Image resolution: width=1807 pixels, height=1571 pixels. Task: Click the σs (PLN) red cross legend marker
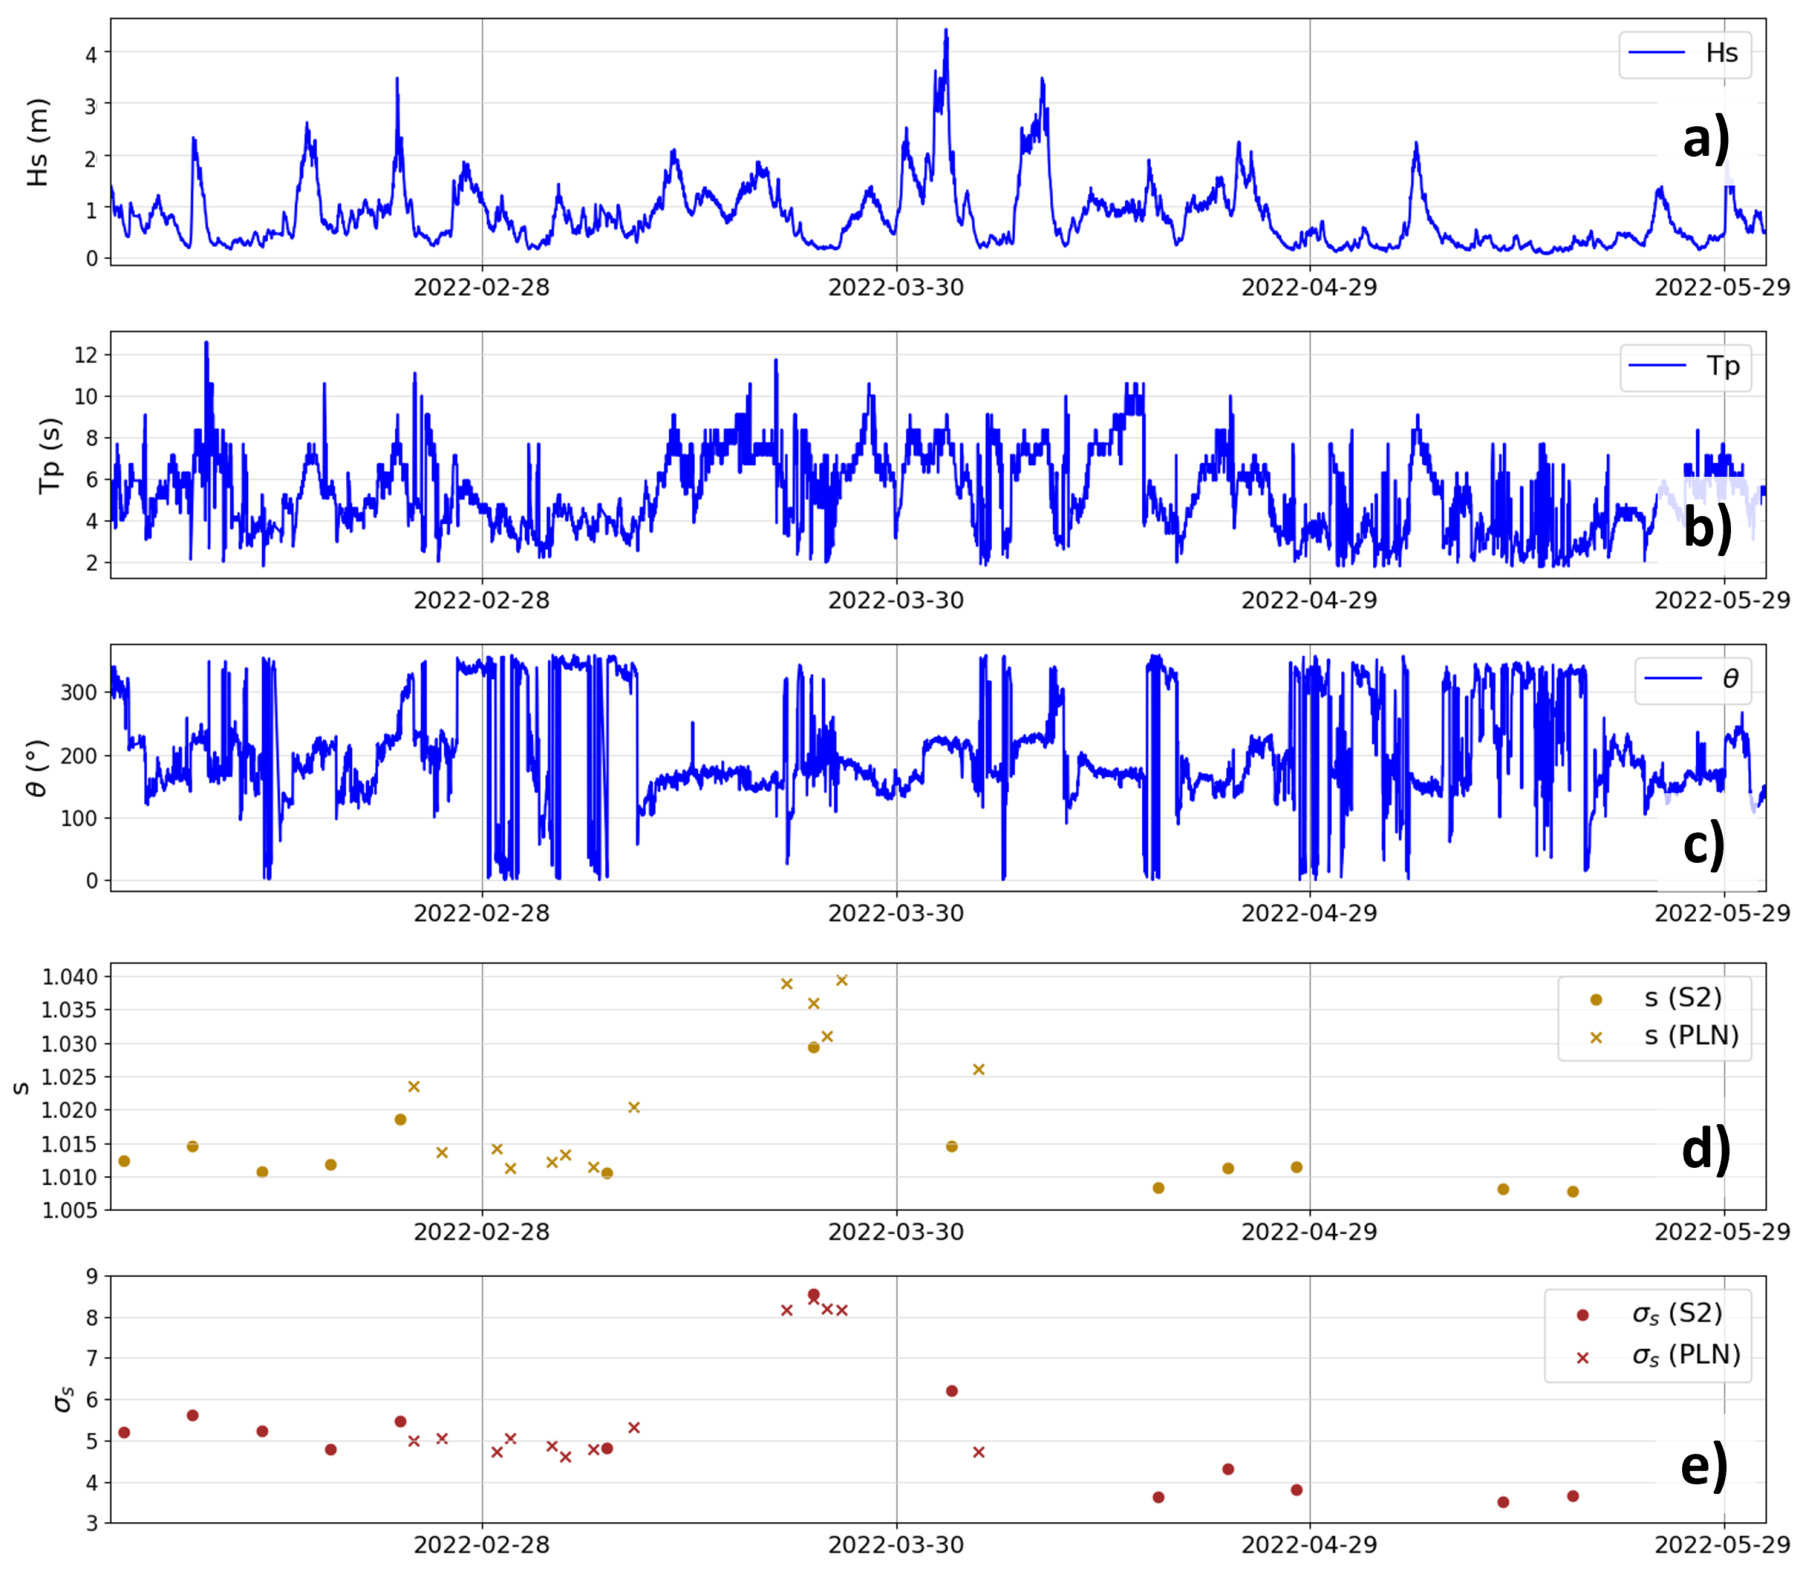[x=1582, y=1358]
